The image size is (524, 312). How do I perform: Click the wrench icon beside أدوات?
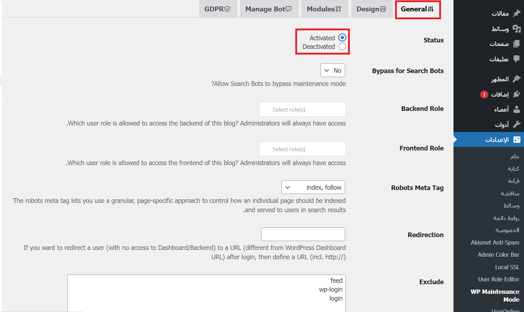517,124
